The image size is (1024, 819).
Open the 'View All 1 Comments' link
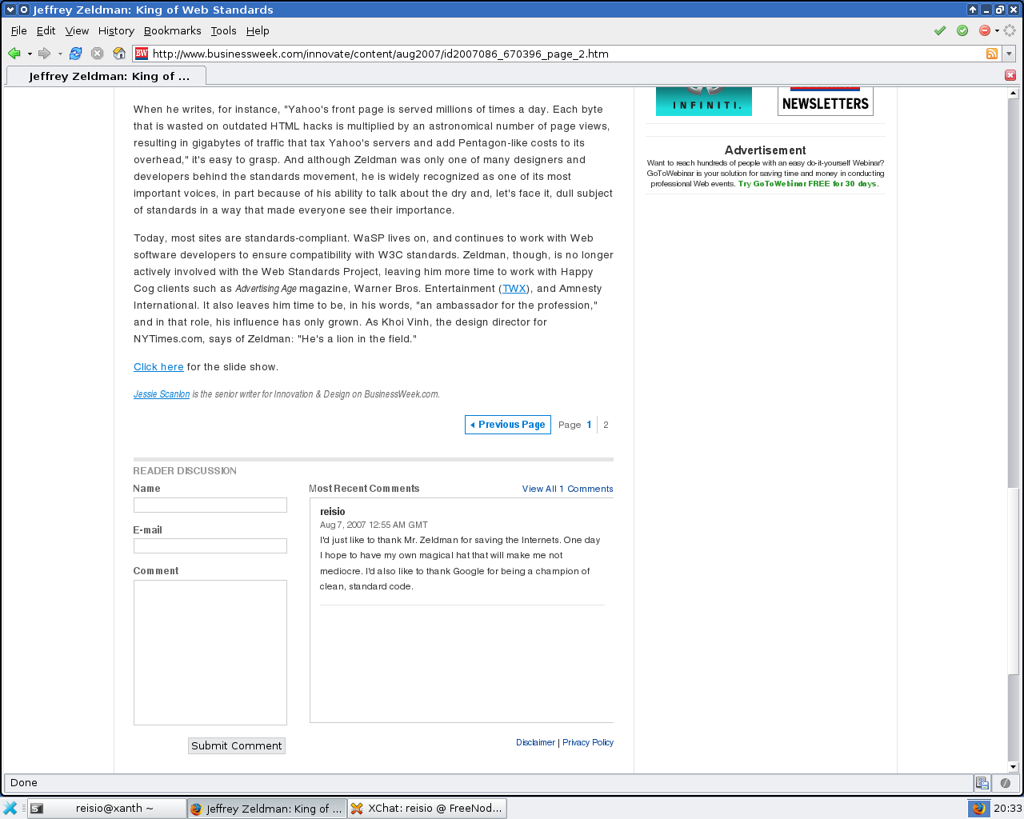point(568,489)
